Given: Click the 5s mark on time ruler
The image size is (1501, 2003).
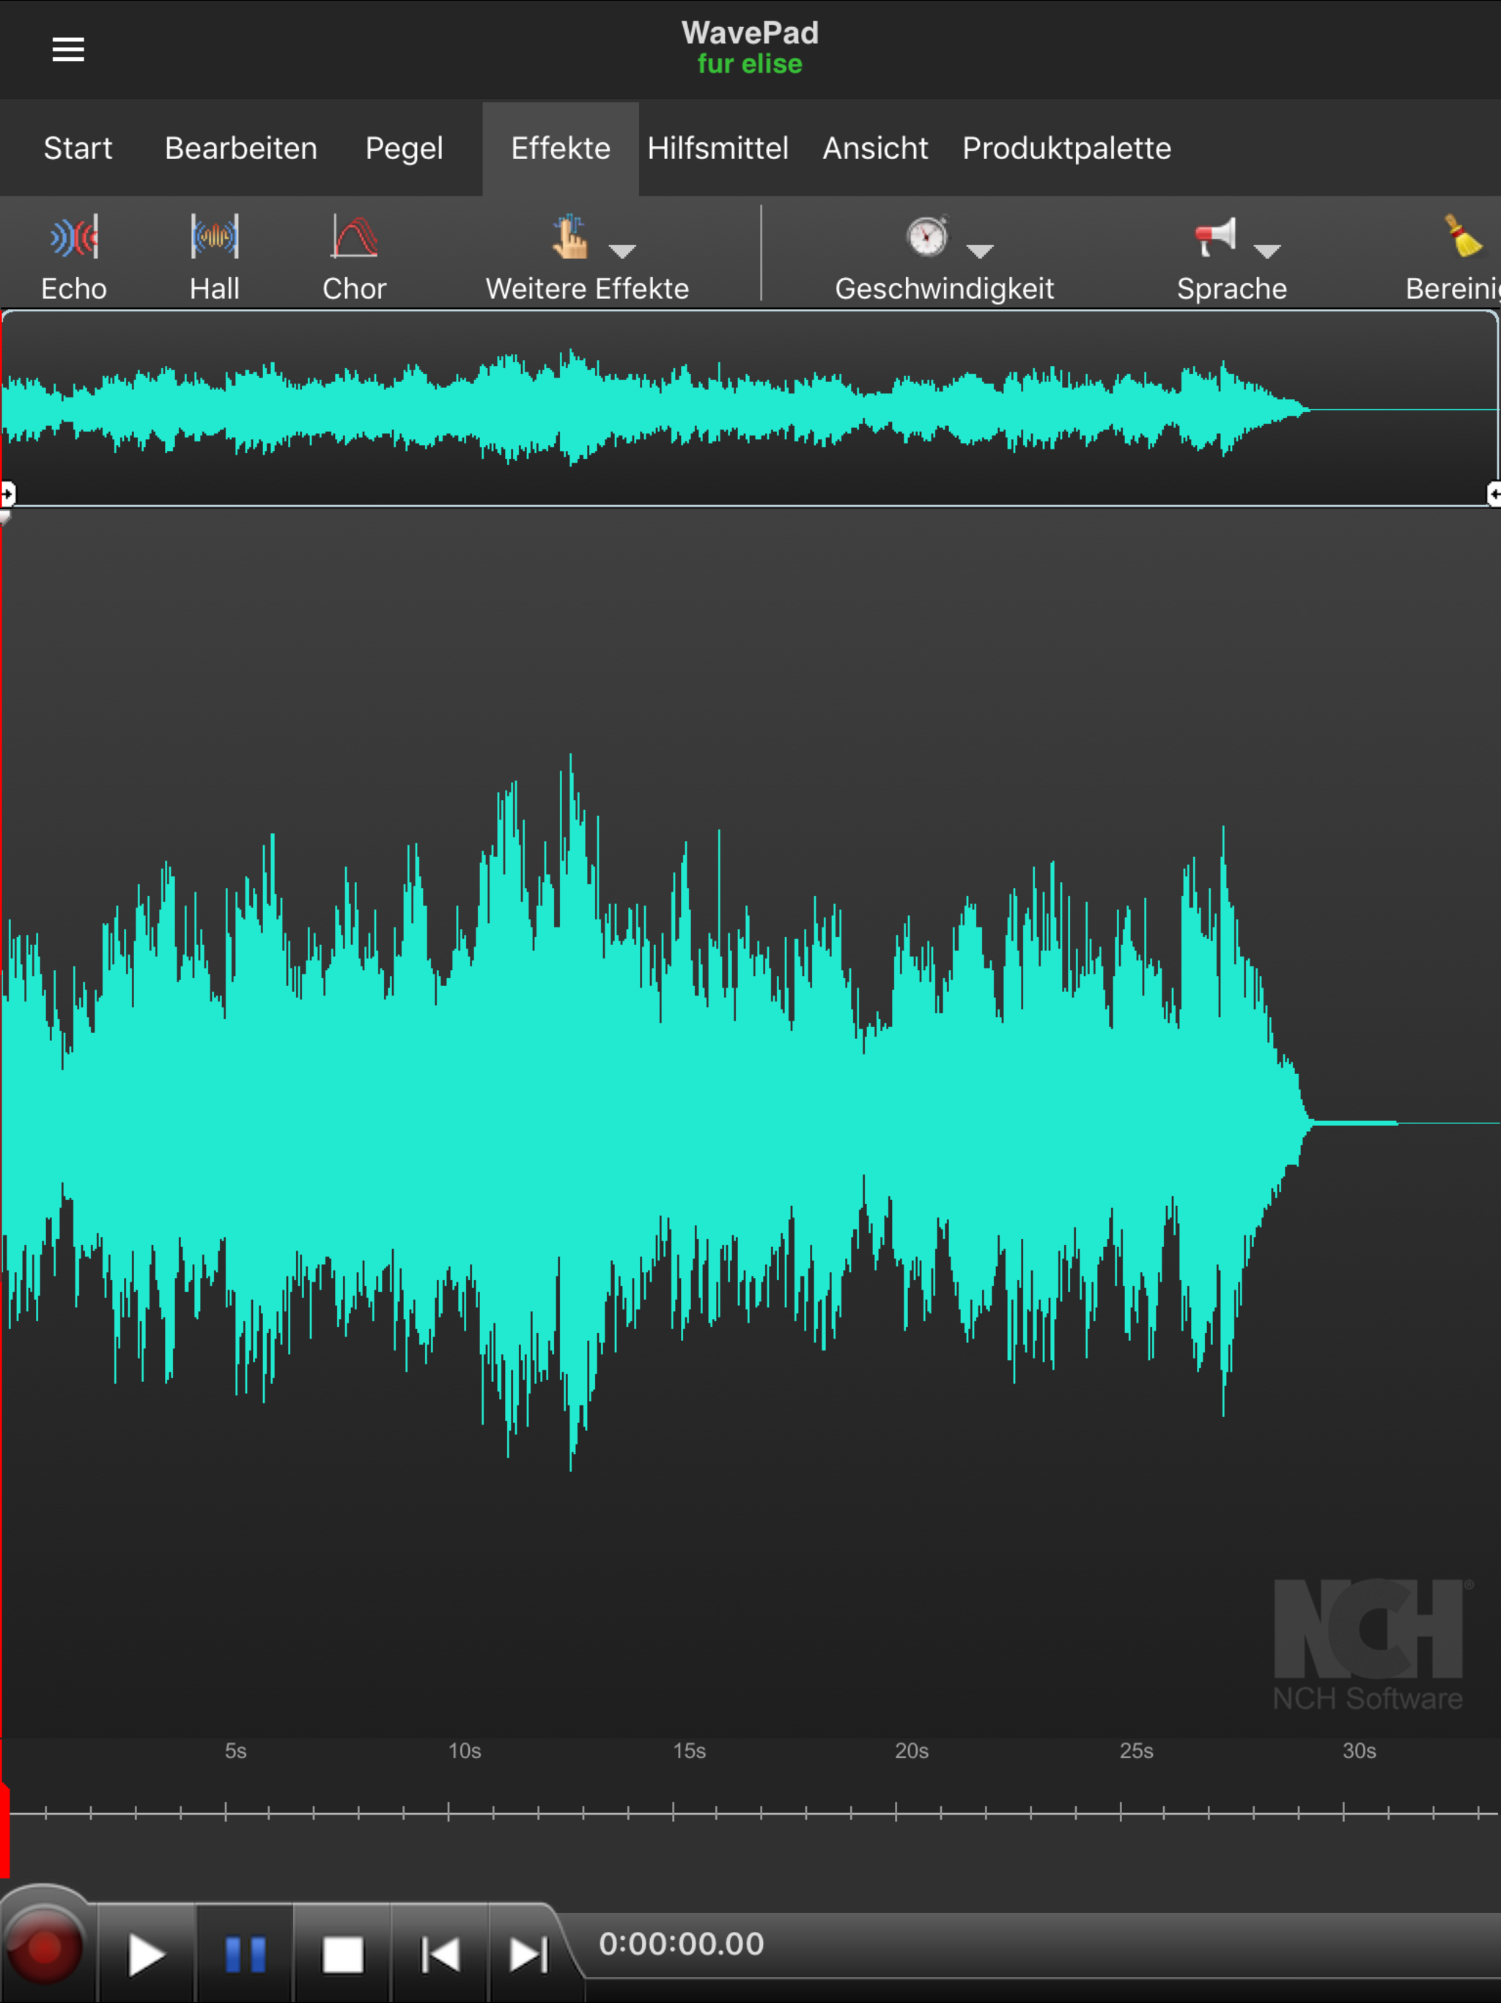Looking at the screenshot, I should coord(235,1750).
